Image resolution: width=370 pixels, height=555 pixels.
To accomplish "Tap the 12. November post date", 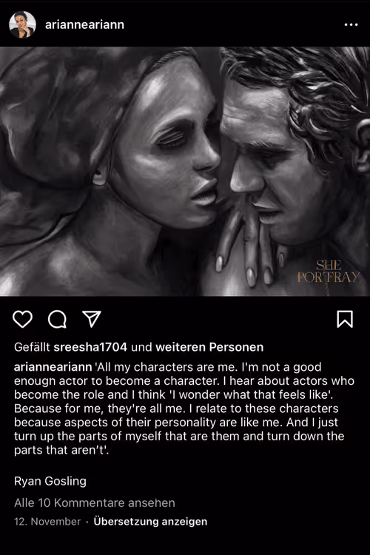I will tap(47, 522).
